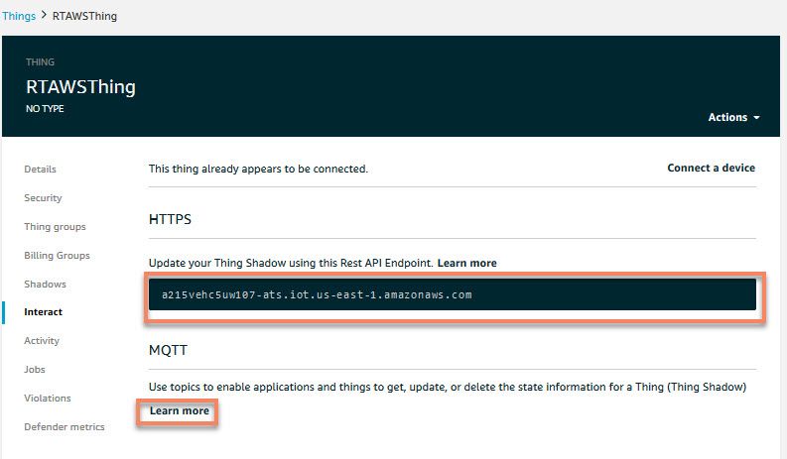Viewport: 787px width, 459px height.
Task: Select the HTTPS endpoint address field
Action: (x=453, y=294)
